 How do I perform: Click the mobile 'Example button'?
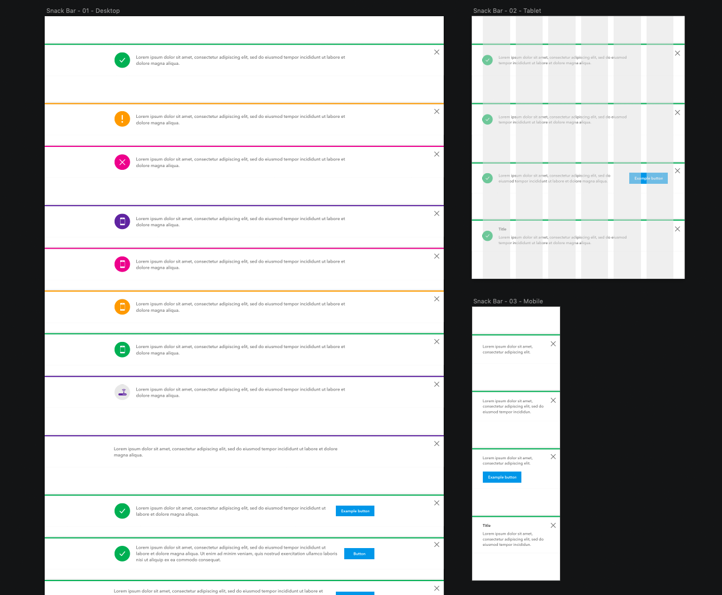502,477
